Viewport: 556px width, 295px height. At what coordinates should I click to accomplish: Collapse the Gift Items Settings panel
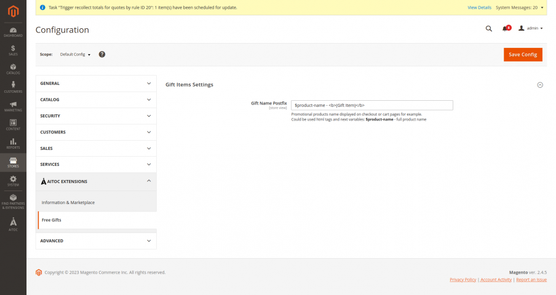[x=540, y=85]
